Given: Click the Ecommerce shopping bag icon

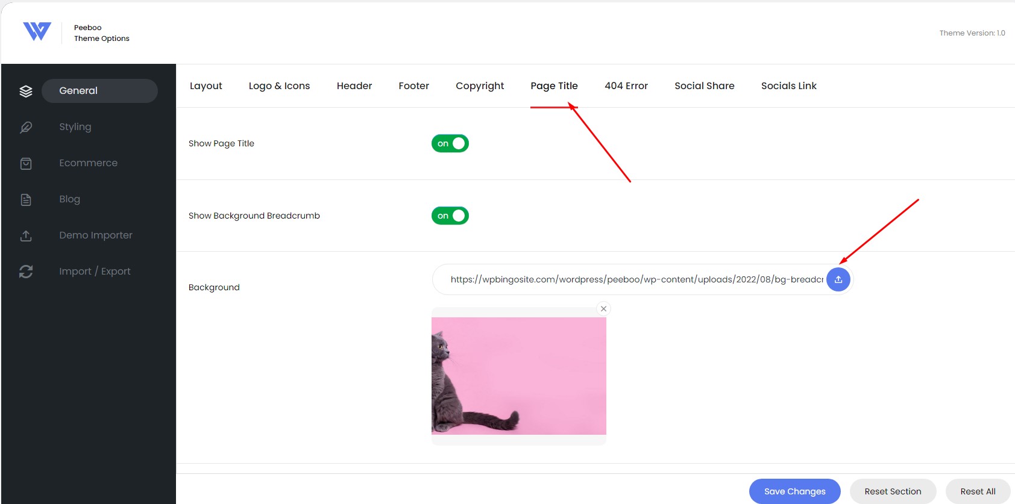Looking at the screenshot, I should pyautogui.click(x=26, y=163).
